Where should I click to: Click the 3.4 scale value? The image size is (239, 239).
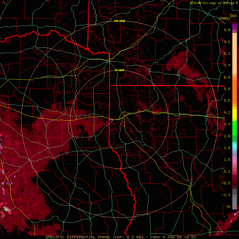(227, 124)
